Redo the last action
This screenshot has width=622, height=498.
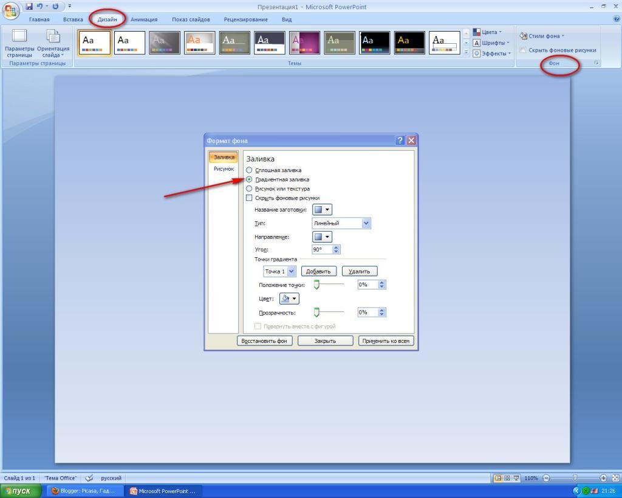click(x=55, y=6)
